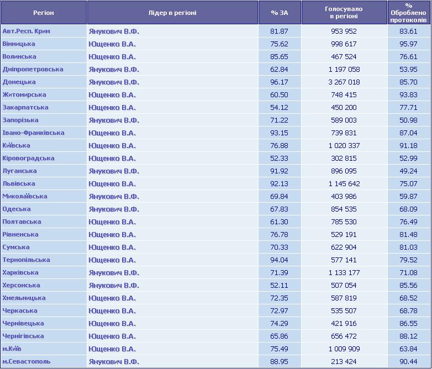
Task: Click the Регіон column header
Action: [x=44, y=13]
